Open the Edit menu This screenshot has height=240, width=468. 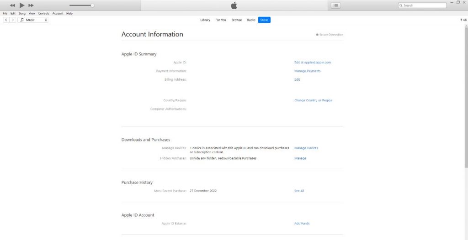(x=13, y=13)
